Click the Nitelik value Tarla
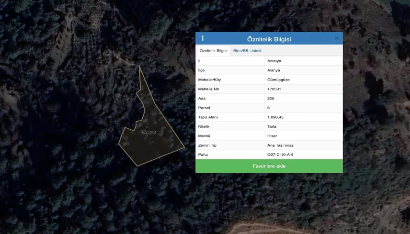 (272, 126)
